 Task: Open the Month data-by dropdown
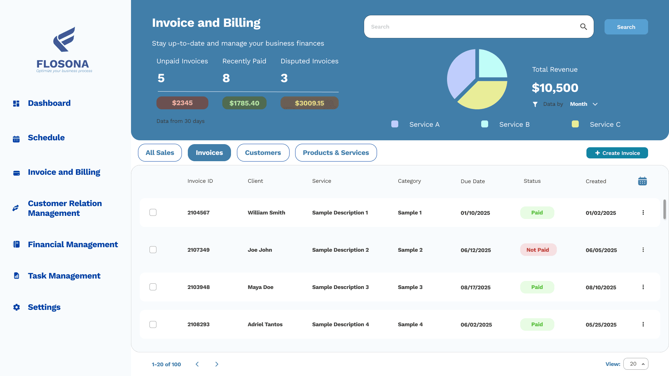[584, 104]
